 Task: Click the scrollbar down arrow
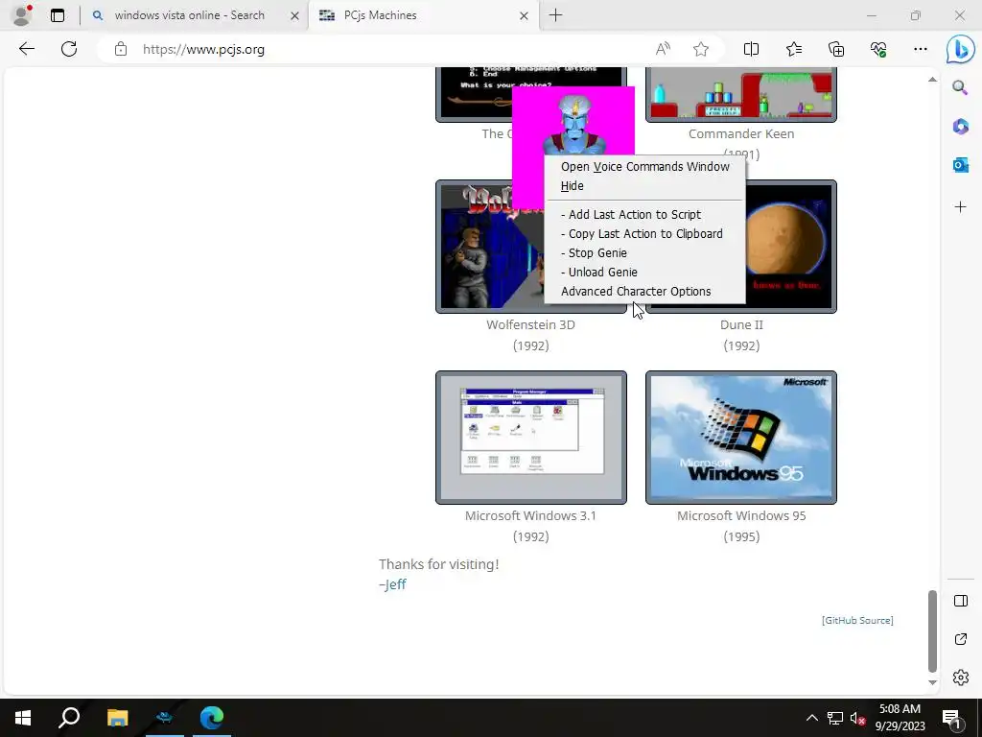coord(932,682)
